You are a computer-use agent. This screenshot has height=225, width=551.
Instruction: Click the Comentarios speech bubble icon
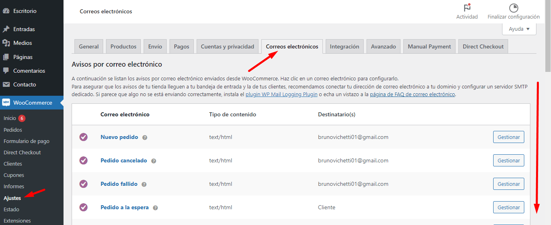pos(6,71)
